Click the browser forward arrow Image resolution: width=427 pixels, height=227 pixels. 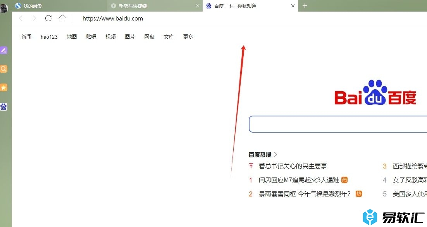34,18
